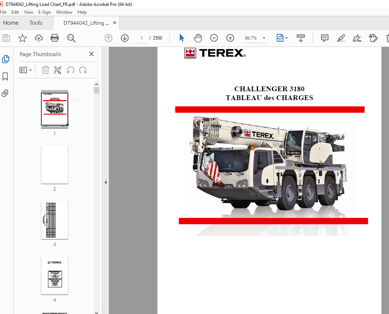This screenshot has width=389, height=314.
Task: Open the View menu
Action: pos(28,12)
